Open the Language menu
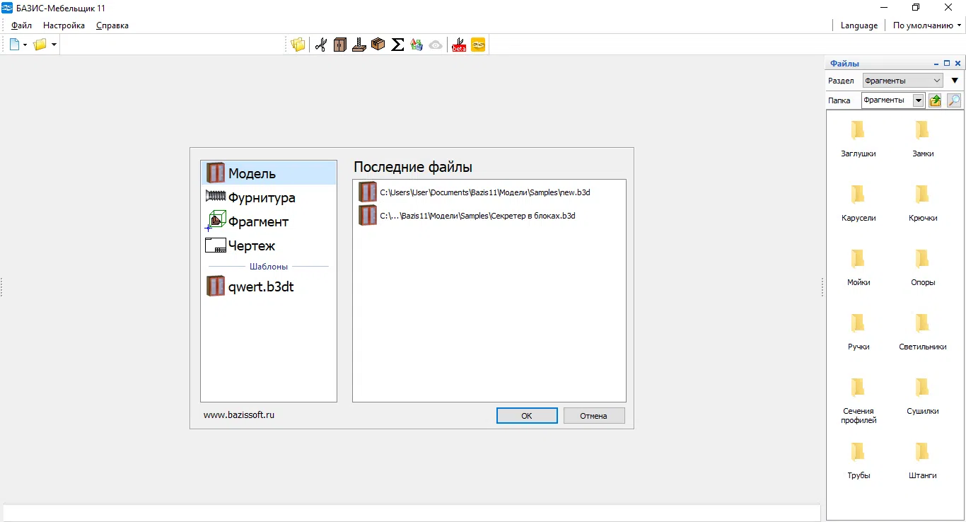This screenshot has width=966, height=522. tap(859, 25)
